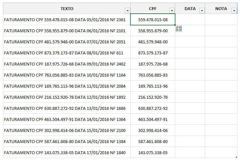Screen dimensions: 240x160
Task: Select the text row ending NF 2101
Action: click(x=67, y=31)
